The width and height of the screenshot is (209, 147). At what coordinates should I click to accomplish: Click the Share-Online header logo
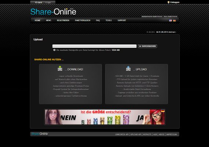[53, 12]
